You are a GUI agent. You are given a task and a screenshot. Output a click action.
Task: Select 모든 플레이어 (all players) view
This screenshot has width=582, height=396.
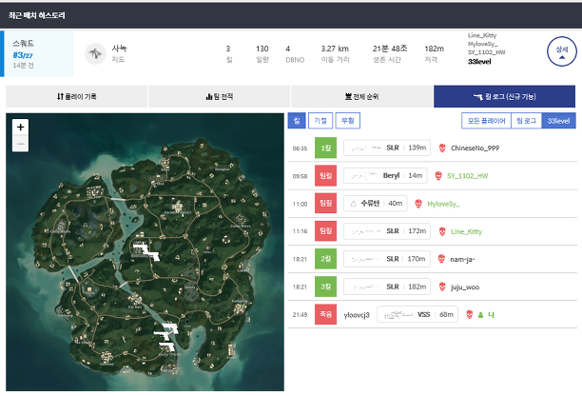(x=485, y=121)
